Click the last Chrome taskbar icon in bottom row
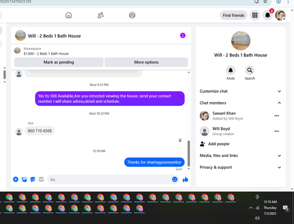Viewport: 294px width, 224px height. tap(139, 208)
